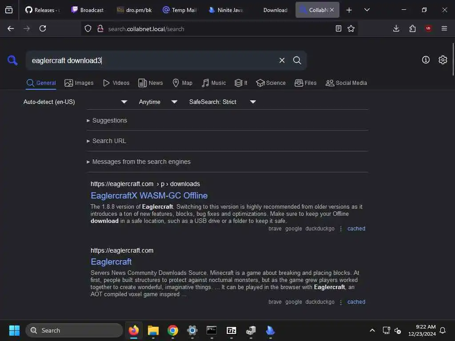Screen dimensions: 455x341
Task: List all tabs dropdown arrow
Action: click(x=367, y=10)
